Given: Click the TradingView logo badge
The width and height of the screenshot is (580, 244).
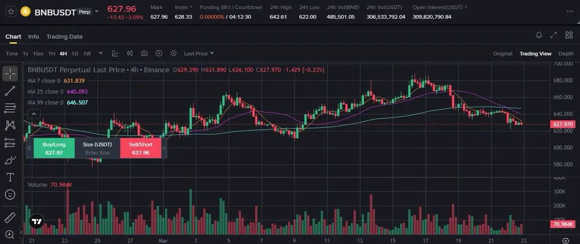Looking at the screenshot, I should [36, 222].
